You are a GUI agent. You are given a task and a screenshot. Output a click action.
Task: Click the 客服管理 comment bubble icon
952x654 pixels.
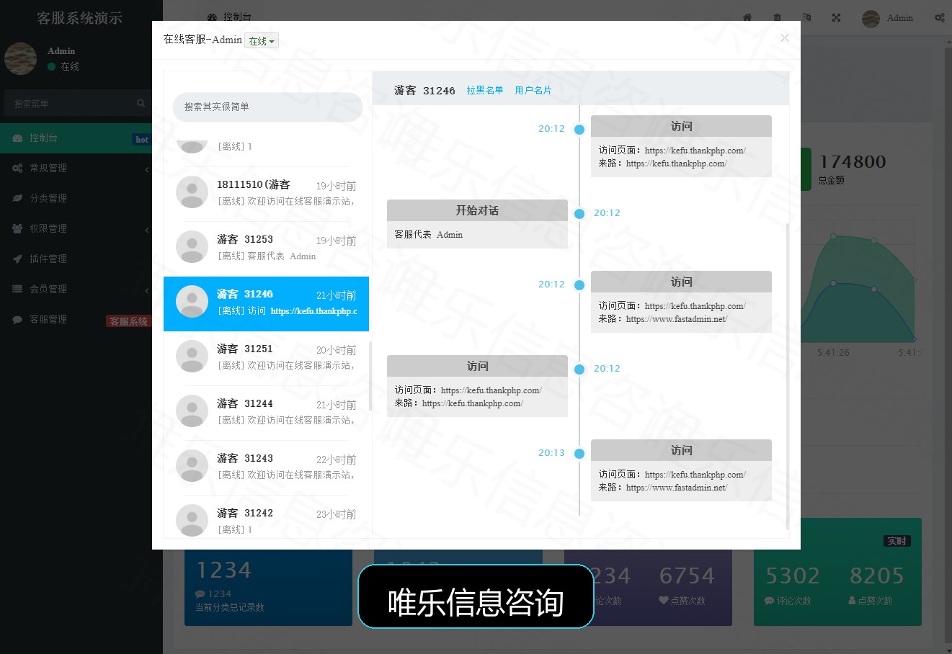[17, 320]
